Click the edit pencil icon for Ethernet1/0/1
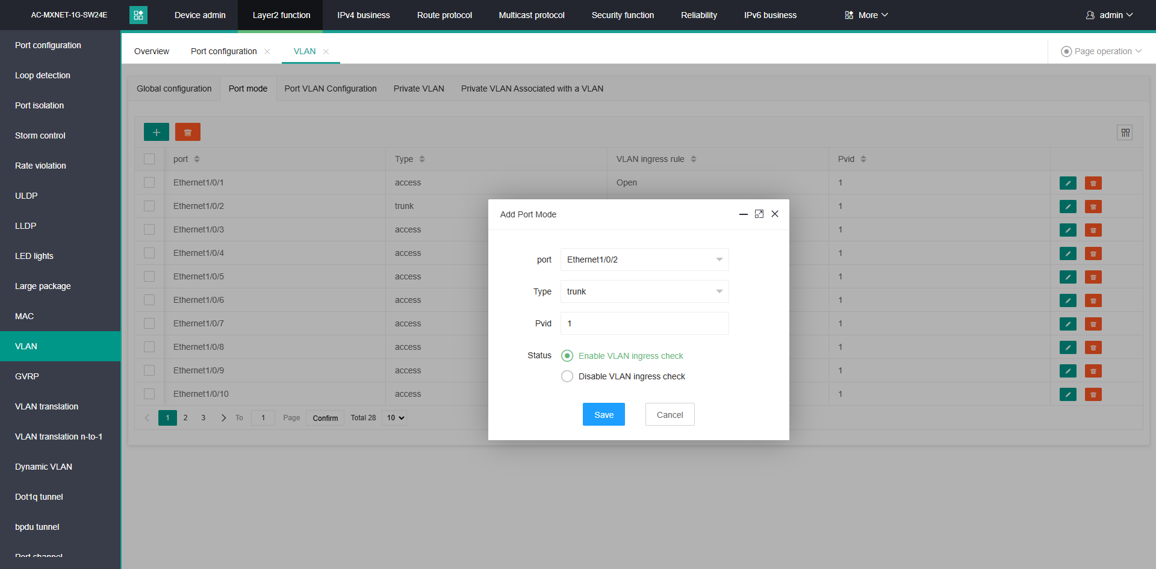1156x569 pixels. 1067,183
